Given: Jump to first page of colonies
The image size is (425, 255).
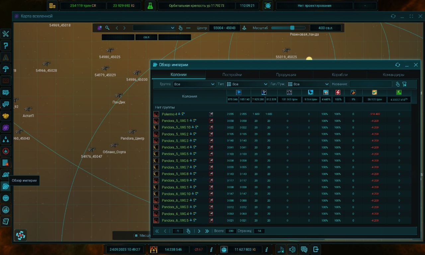Looking at the screenshot, I should [x=157, y=231].
